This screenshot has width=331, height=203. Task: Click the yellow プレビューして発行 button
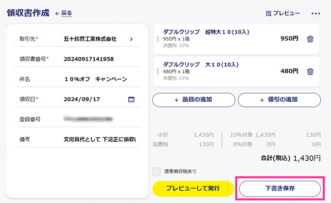click(x=193, y=189)
